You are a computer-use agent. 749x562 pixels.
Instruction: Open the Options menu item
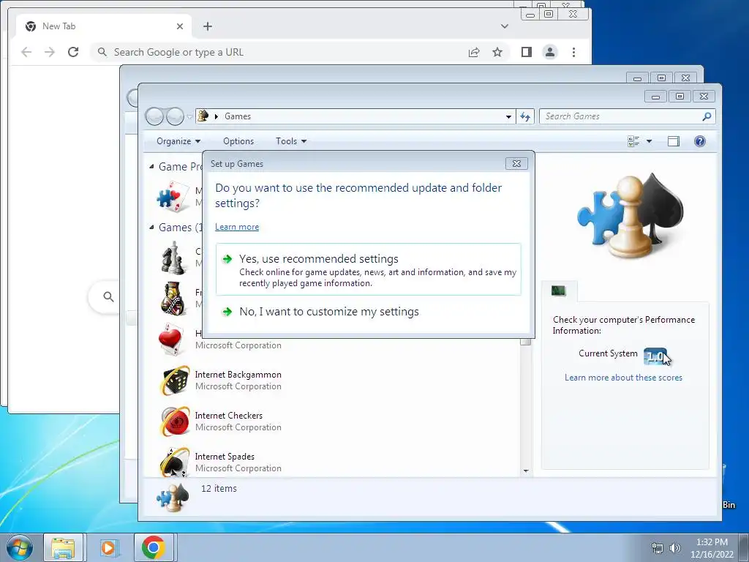(x=238, y=141)
